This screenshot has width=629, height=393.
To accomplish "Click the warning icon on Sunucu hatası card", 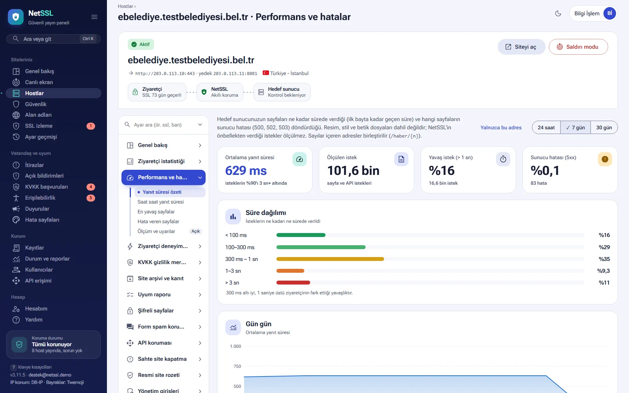I will click(x=605, y=159).
